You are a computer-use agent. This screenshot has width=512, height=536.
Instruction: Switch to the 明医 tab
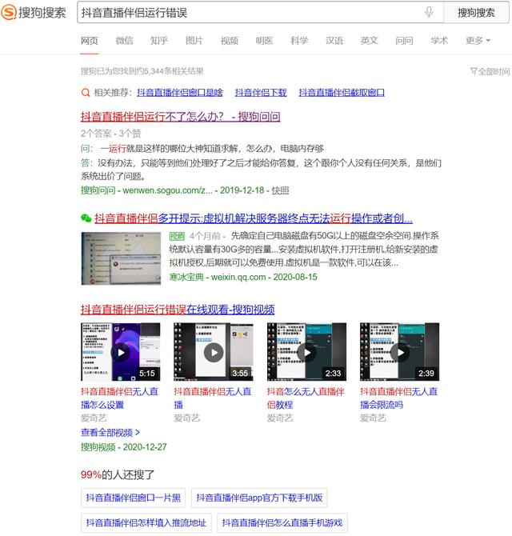pos(264,41)
